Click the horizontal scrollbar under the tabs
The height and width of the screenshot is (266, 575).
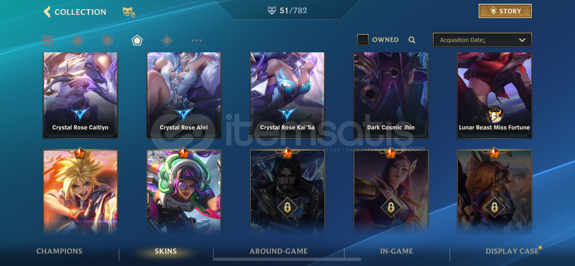(287, 259)
